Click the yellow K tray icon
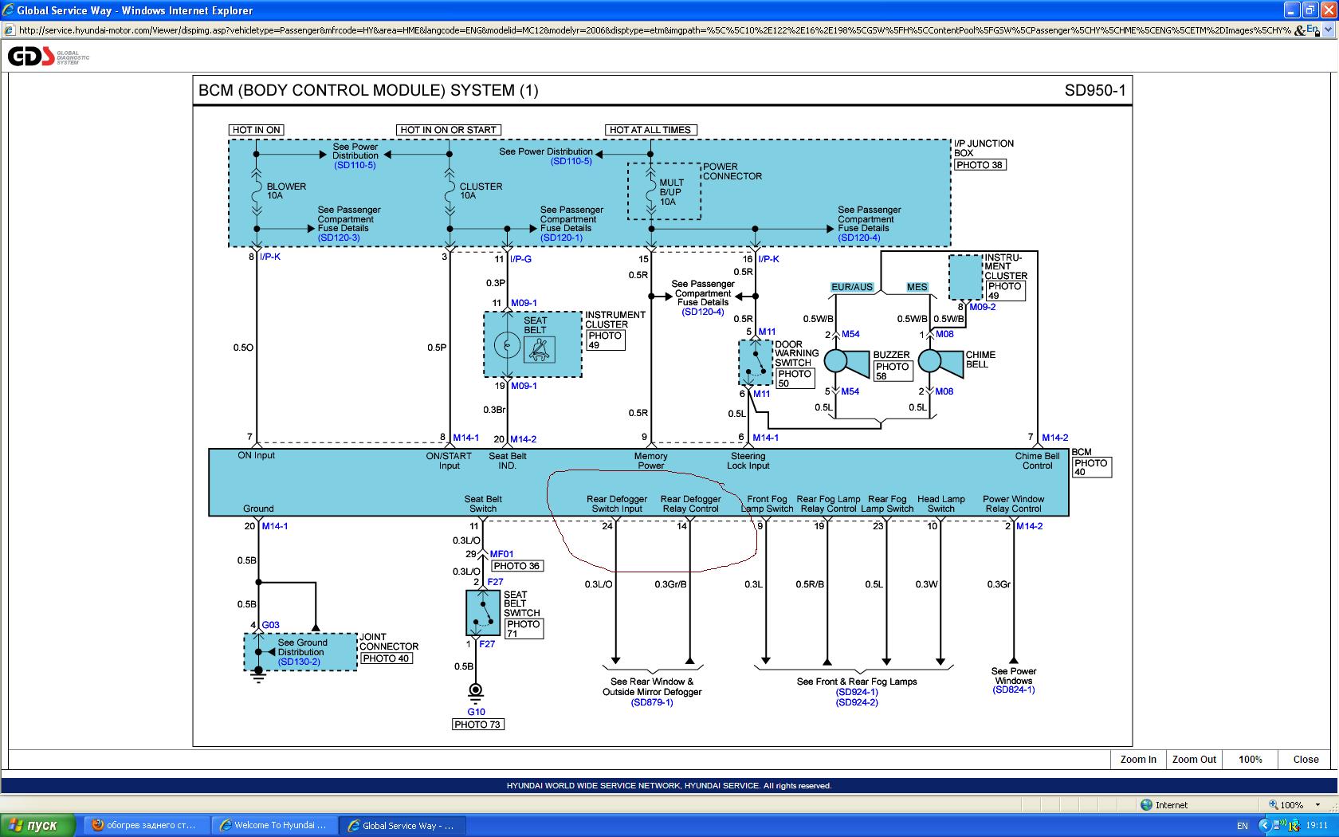The height and width of the screenshot is (837, 1339). [x=1293, y=825]
